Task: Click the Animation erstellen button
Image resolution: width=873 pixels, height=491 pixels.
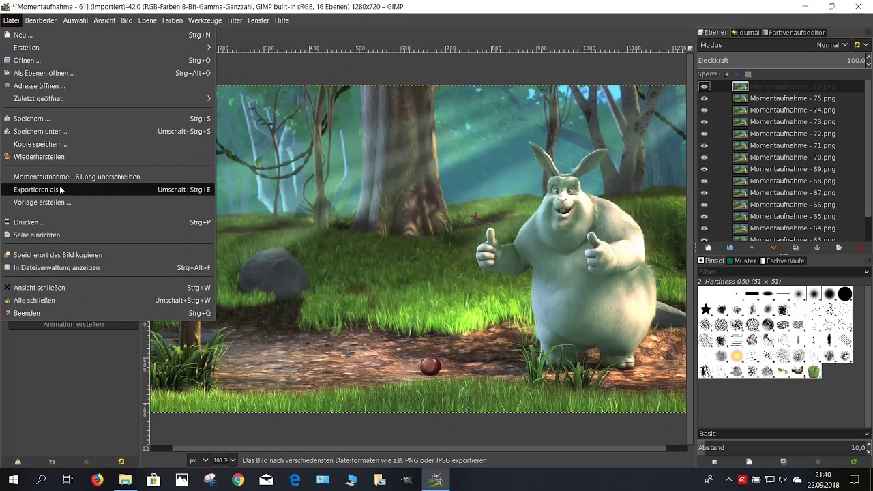Action: point(74,325)
